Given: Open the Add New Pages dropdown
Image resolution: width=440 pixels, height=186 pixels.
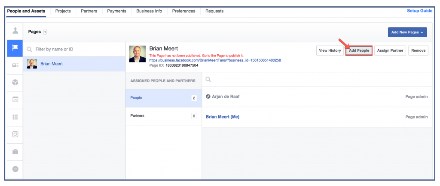Looking at the screenshot, I should point(407,32).
